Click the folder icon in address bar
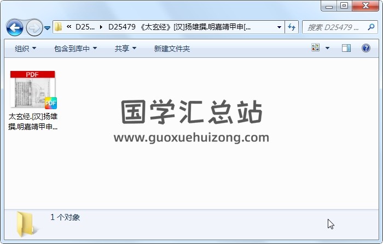The width and height of the screenshot is (383, 244). coord(58,27)
